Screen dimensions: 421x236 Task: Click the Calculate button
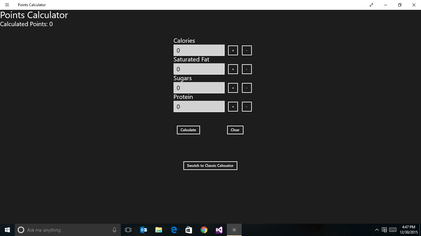point(188,130)
